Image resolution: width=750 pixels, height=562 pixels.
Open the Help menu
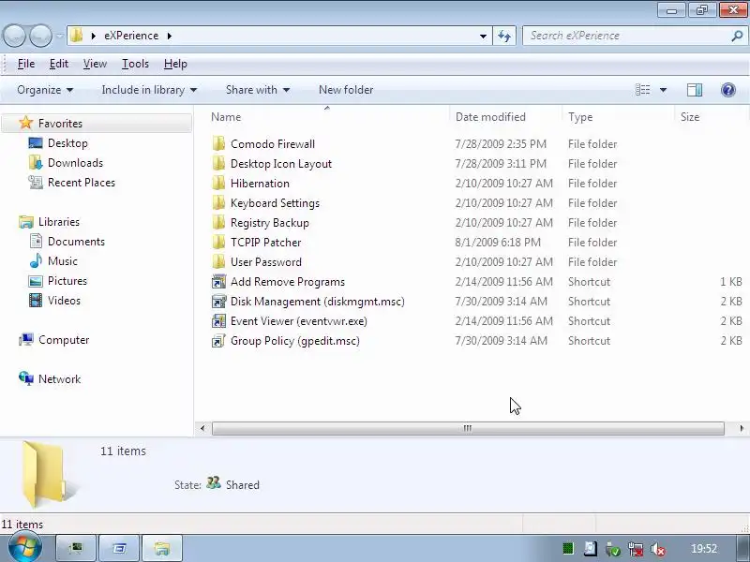pos(175,64)
